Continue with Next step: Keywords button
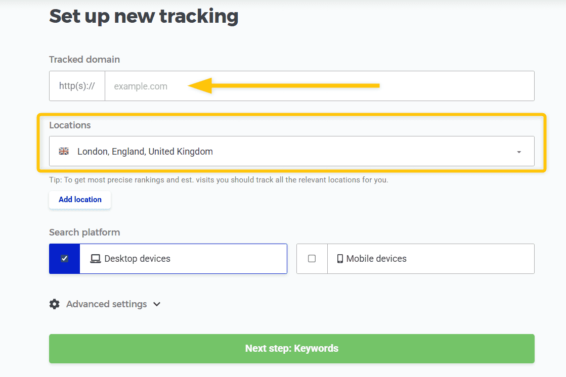 [291, 348]
